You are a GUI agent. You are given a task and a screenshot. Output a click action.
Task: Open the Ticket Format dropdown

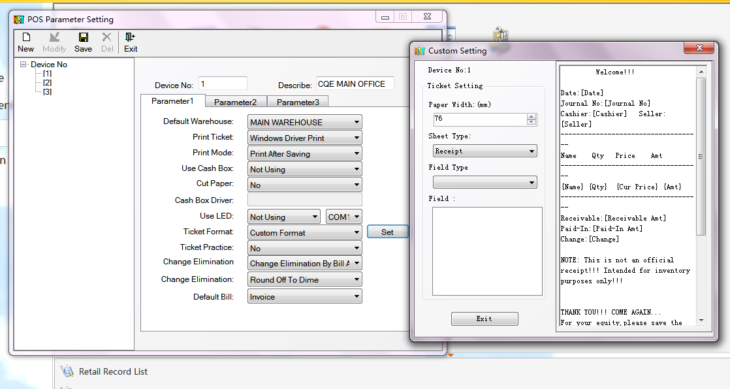(357, 232)
